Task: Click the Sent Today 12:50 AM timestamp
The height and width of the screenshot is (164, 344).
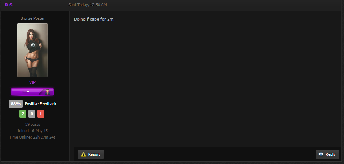Action: [x=87, y=5]
